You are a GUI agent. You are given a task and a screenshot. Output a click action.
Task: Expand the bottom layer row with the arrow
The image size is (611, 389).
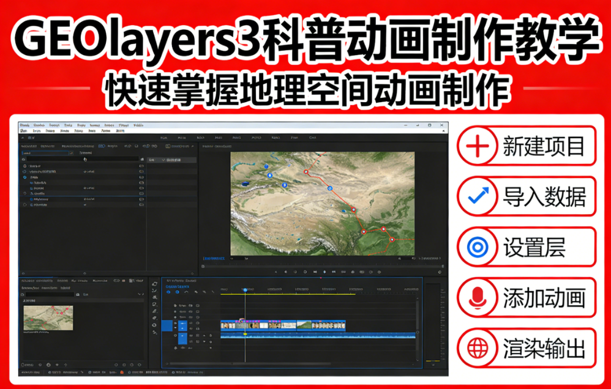click(x=25, y=205)
